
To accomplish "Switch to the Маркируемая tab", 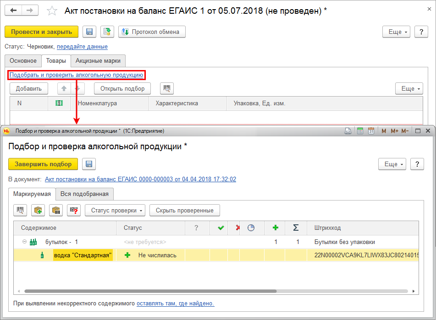I will coord(32,194).
